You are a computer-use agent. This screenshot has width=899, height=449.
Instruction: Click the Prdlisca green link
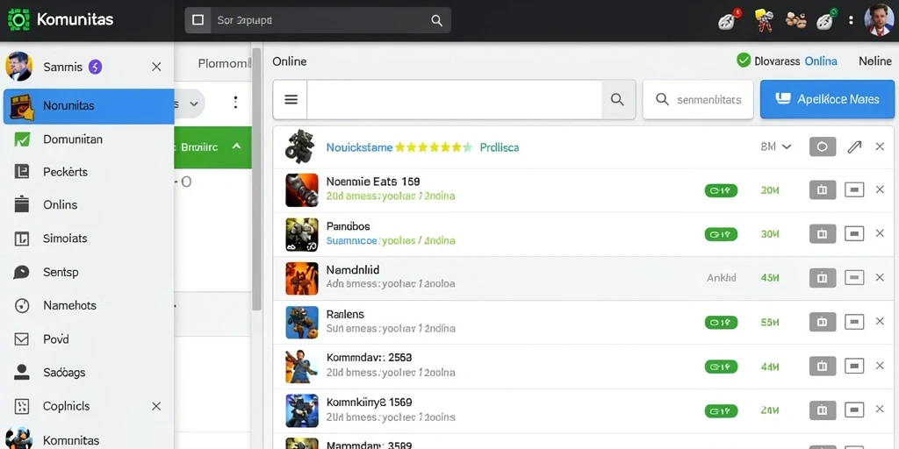click(500, 147)
